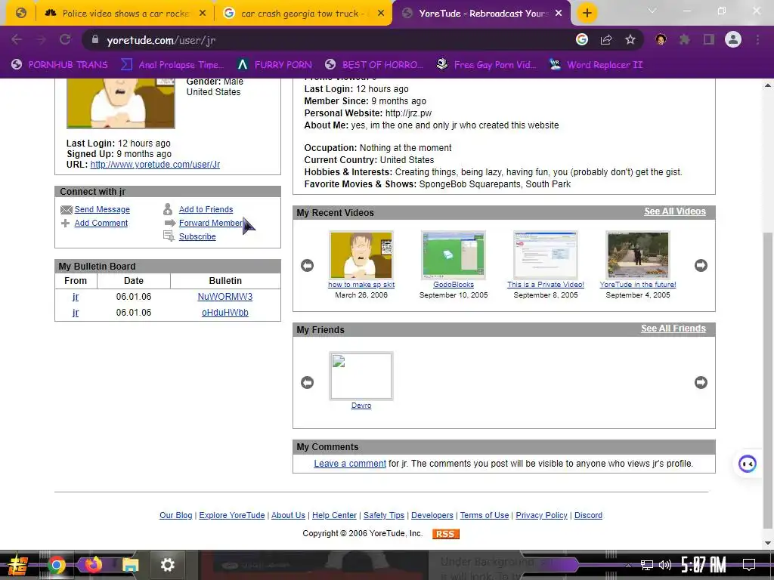774x580 pixels.
Task: Click the plus icon beside Add Comment
Action: pos(65,223)
